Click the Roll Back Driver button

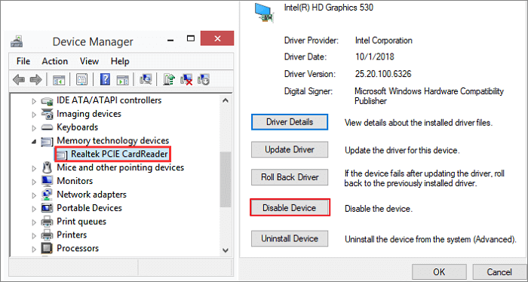point(290,177)
